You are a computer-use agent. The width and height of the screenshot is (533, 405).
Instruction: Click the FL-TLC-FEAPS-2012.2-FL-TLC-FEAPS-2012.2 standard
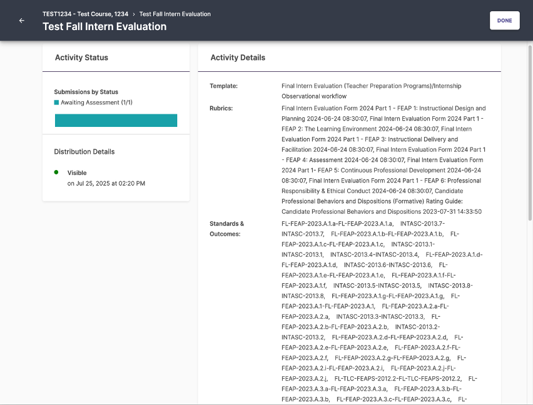pyautogui.click(x=398, y=379)
